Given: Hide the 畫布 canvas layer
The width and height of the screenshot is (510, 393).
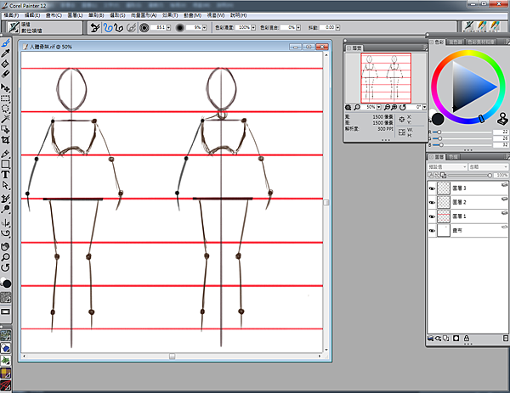Looking at the screenshot, I should point(431,230).
